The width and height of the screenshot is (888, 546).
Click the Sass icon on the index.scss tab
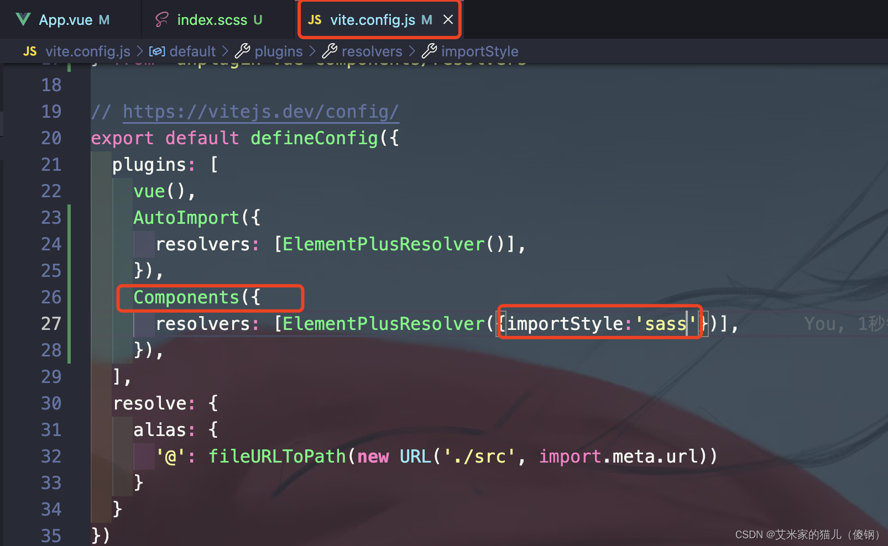[x=161, y=20]
